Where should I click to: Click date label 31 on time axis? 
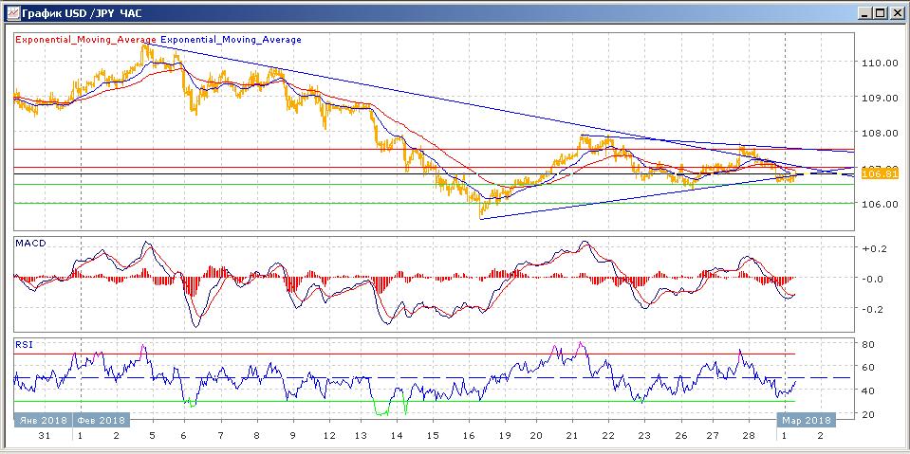click(x=45, y=436)
